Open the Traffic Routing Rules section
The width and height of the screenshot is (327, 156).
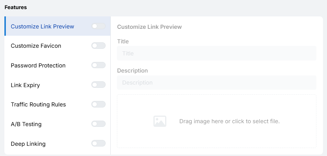pyautogui.click(x=38, y=104)
